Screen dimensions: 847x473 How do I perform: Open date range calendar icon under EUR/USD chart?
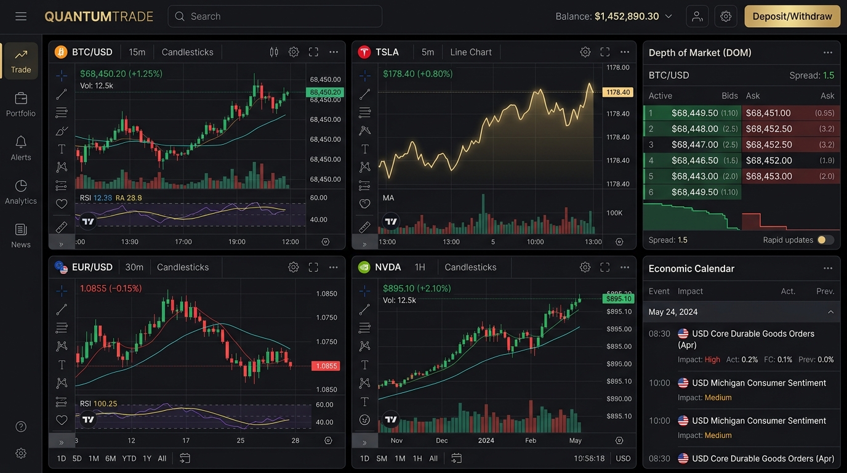(x=185, y=458)
